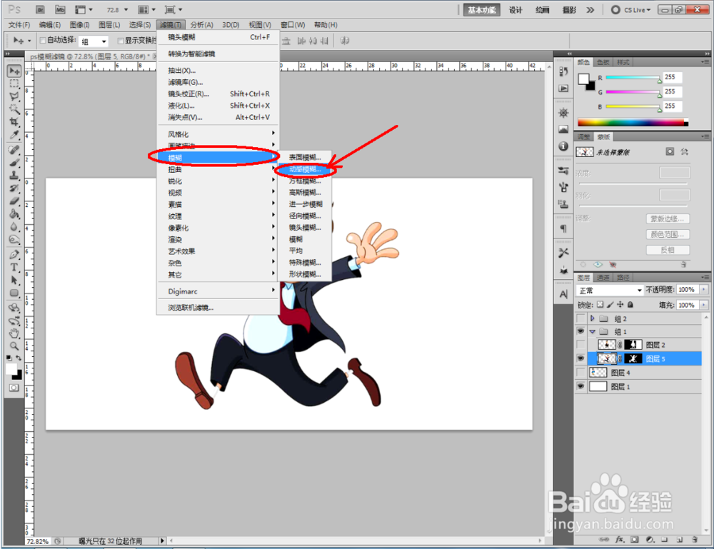The width and height of the screenshot is (714, 549).
Task: Open the Character panel icon in dock
Action: pyautogui.click(x=563, y=294)
